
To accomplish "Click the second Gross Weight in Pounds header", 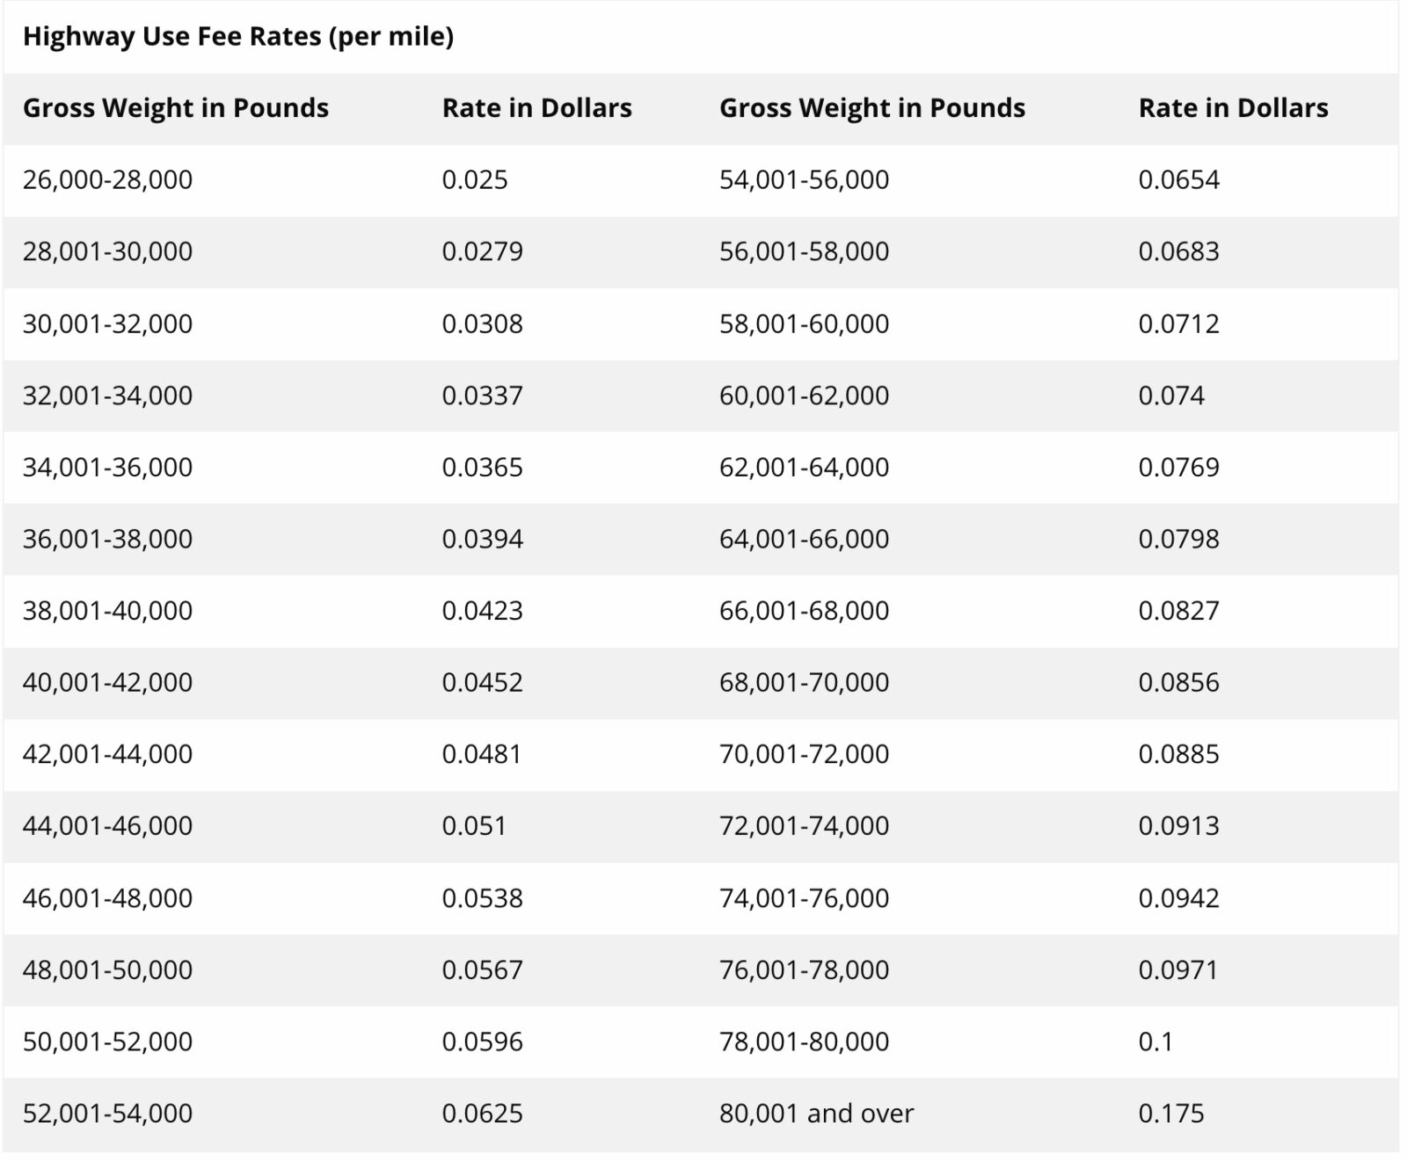I will 872,108.
